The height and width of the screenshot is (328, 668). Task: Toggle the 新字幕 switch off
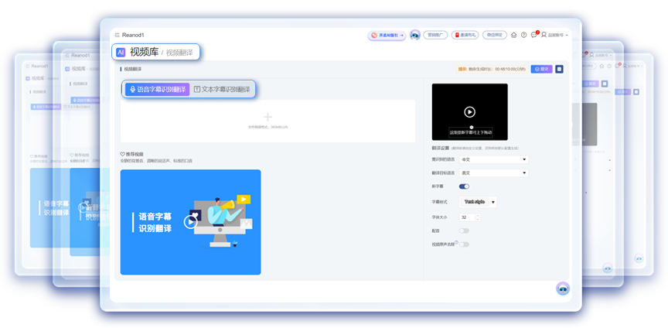(x=464, y=186)
